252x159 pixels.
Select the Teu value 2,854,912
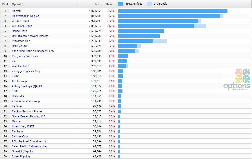click(x=95, y=26)
